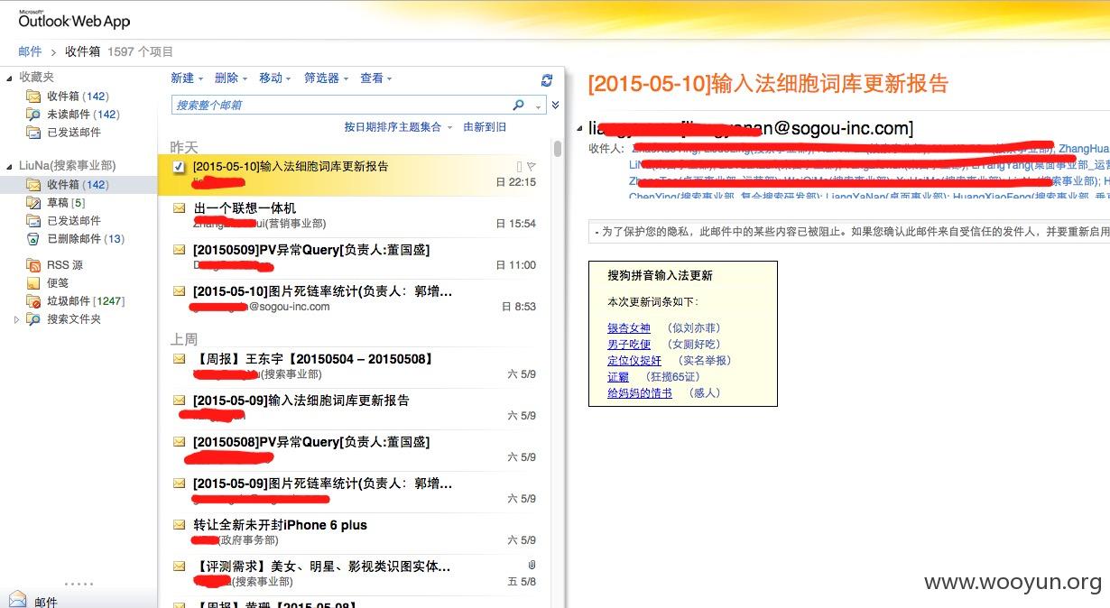Click envelope icon of [2015-05-10]图片死链率统计

[x=180, y=290]
